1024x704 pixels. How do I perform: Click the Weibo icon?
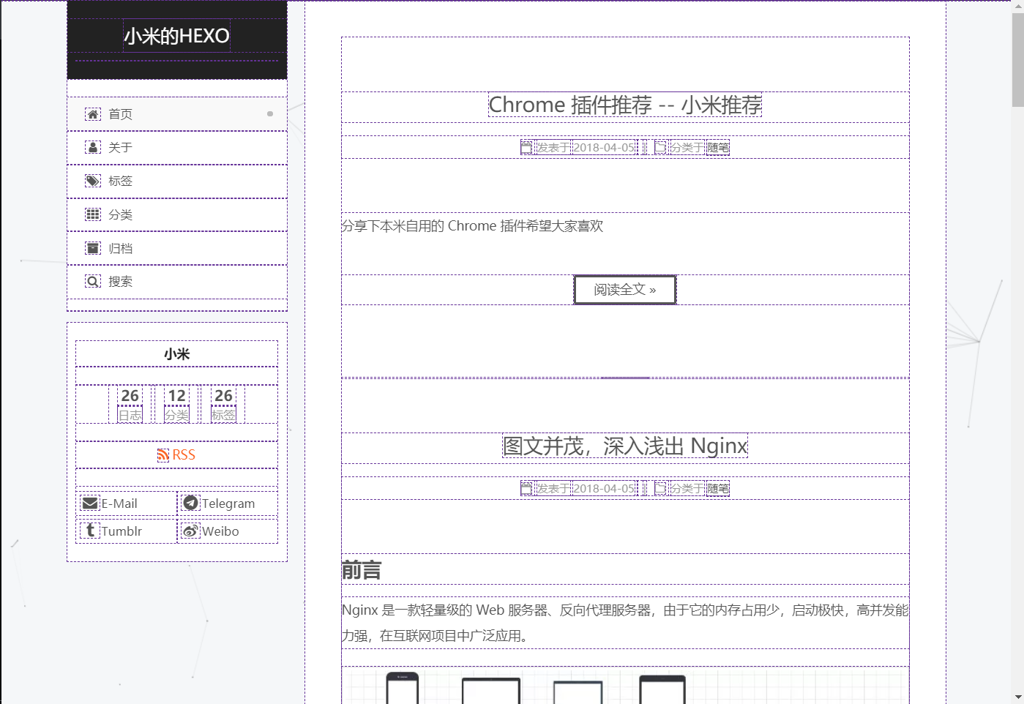(x=191, y=531)
